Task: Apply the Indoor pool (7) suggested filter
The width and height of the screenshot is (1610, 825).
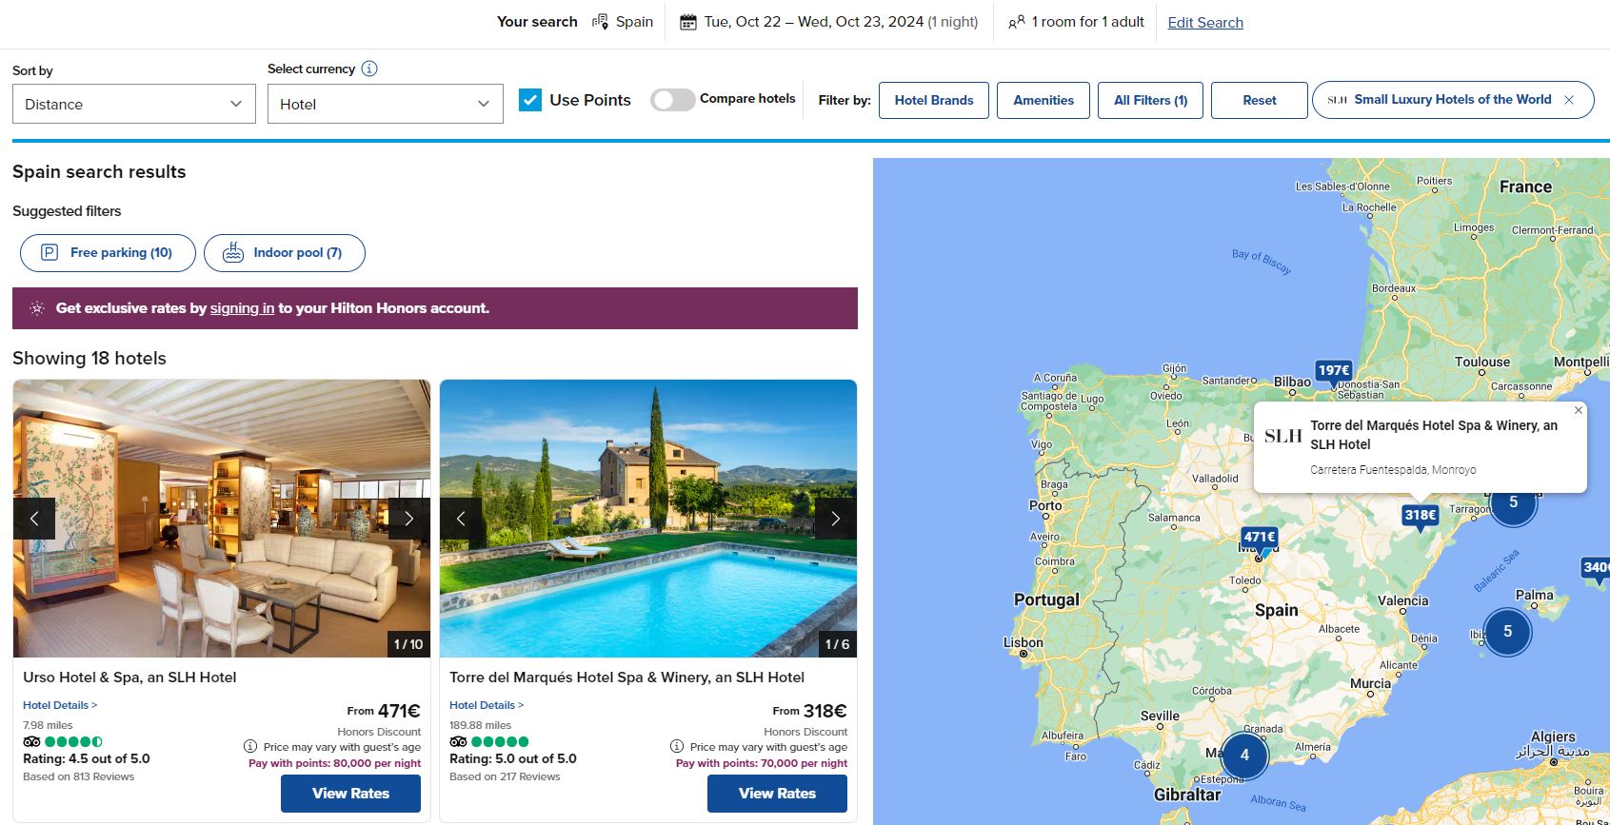Action: click(x=285, y=253)
